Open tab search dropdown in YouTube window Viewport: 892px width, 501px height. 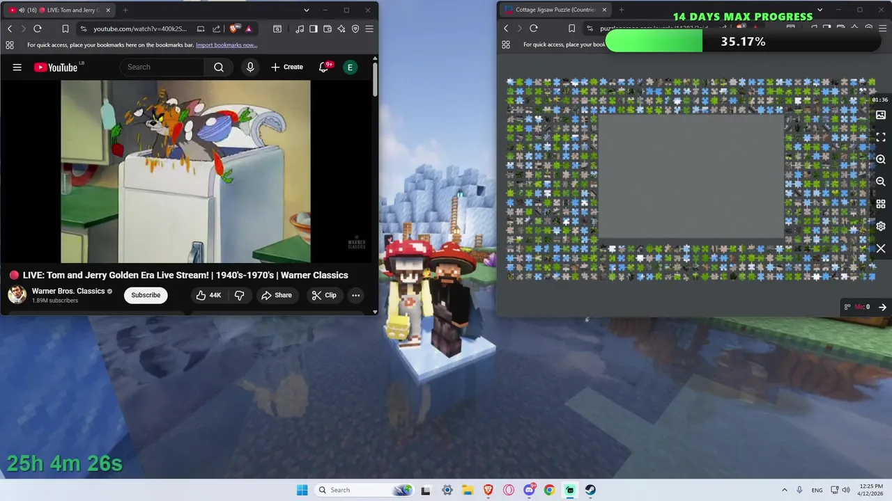[x=307, y=10]
